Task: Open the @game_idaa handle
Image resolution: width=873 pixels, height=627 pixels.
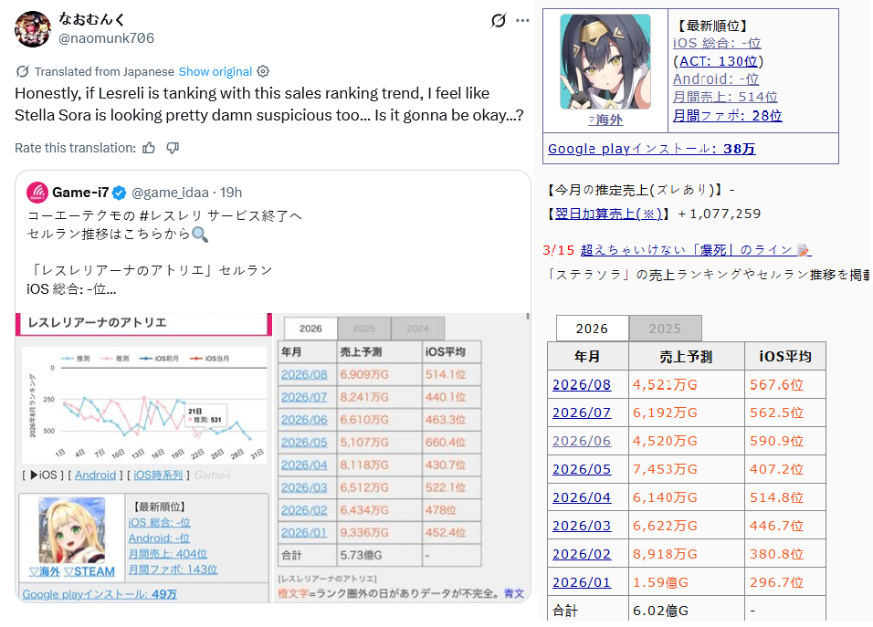Action: pyautogui.click(x=170, y=193)
